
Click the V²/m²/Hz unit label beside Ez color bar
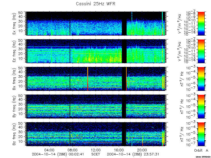(x=180, y=51)
